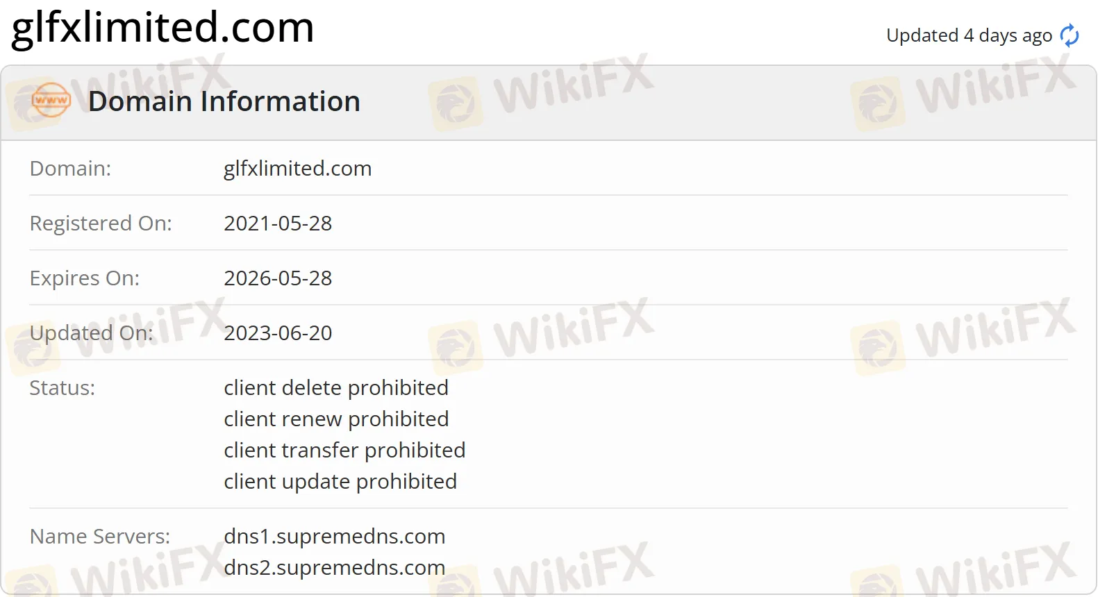Select the Registered On date 2021-05-28

pyautogui.click(x=278, y=223)
